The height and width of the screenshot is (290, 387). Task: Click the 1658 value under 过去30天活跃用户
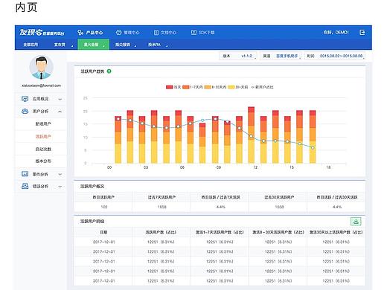coord(279,207)
